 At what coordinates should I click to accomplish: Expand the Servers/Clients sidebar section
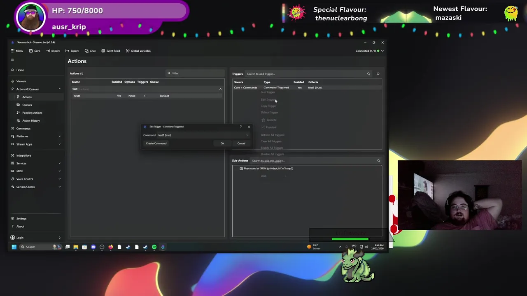59,187
